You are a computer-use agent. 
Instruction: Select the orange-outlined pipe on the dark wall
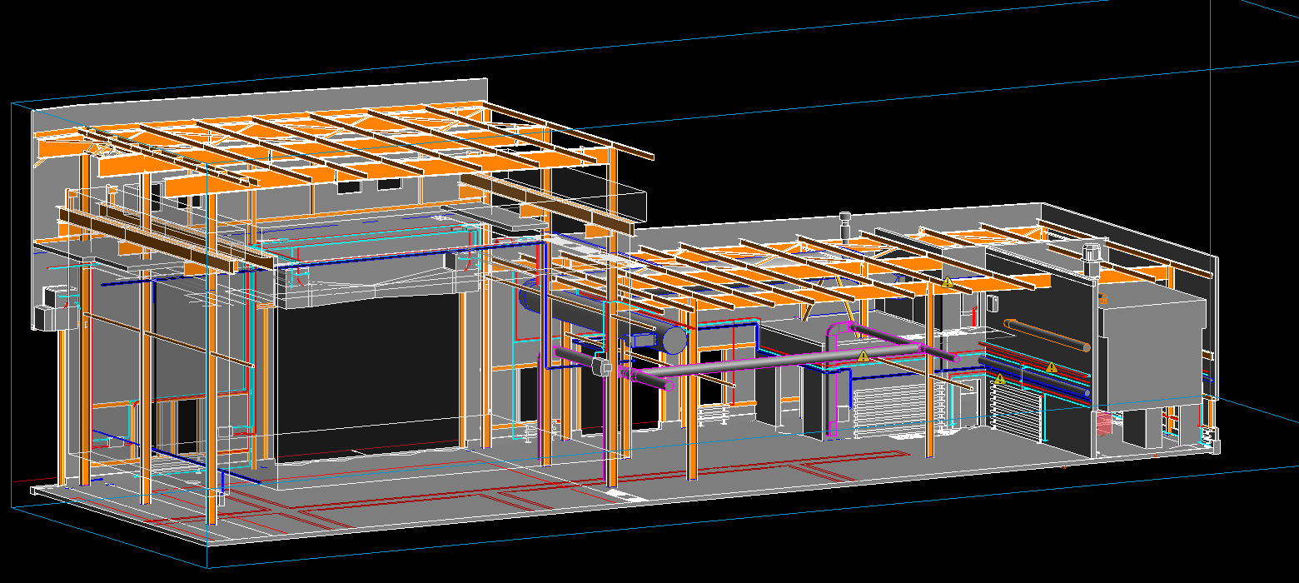tap(1047, 334)
